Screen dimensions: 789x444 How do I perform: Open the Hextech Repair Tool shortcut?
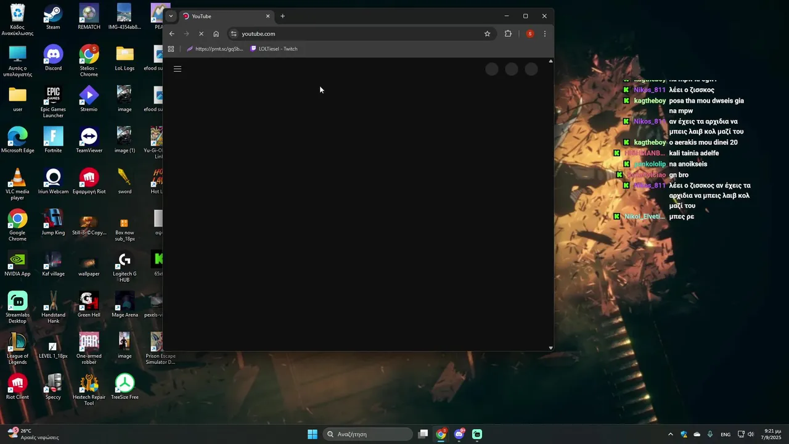pos(89,390)
